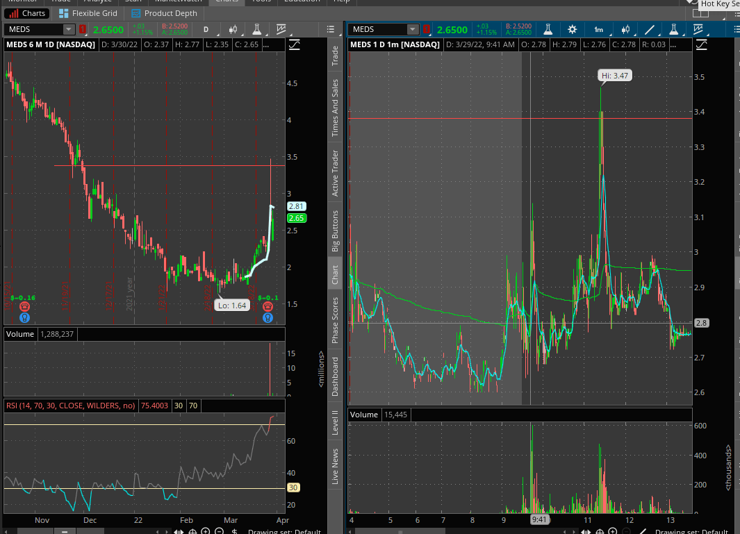740x534 pixels.
Task: Click the Flexible Grid button
Action: (x=88, y=13)
